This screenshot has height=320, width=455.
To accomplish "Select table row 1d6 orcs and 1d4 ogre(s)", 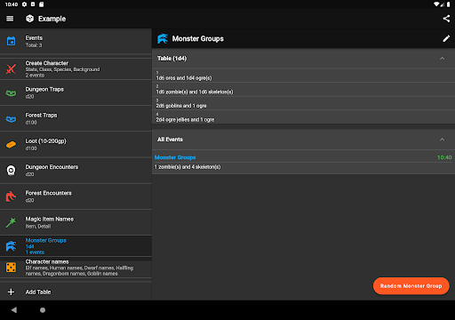I will click(303, 76).
